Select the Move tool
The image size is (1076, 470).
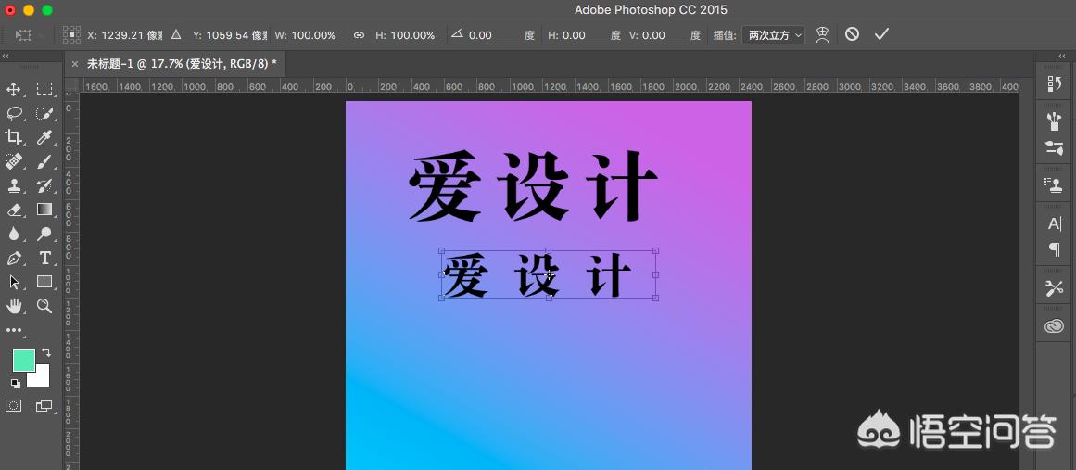13,88
